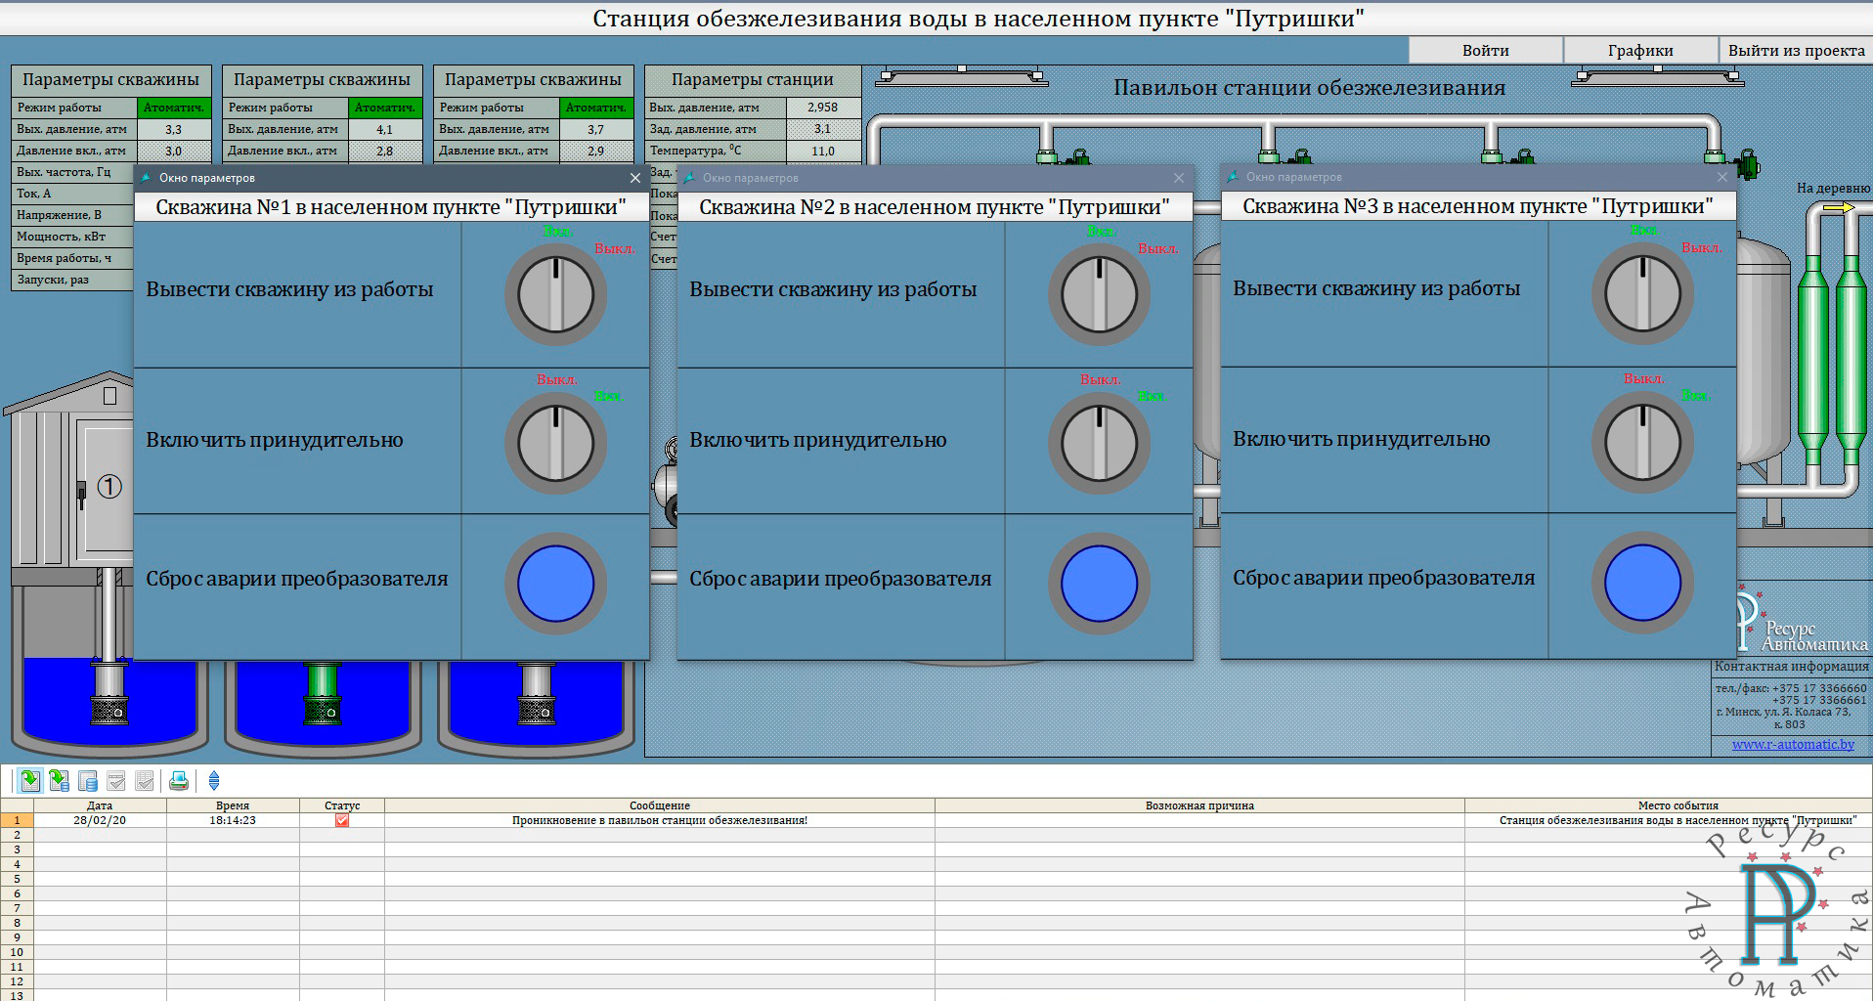
Task: Click second well's output pressure value 4,1
Action: coord(385,129)
